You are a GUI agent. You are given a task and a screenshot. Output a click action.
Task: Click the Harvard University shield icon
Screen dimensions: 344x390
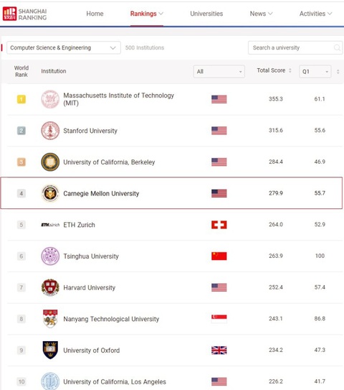[50, 287]
